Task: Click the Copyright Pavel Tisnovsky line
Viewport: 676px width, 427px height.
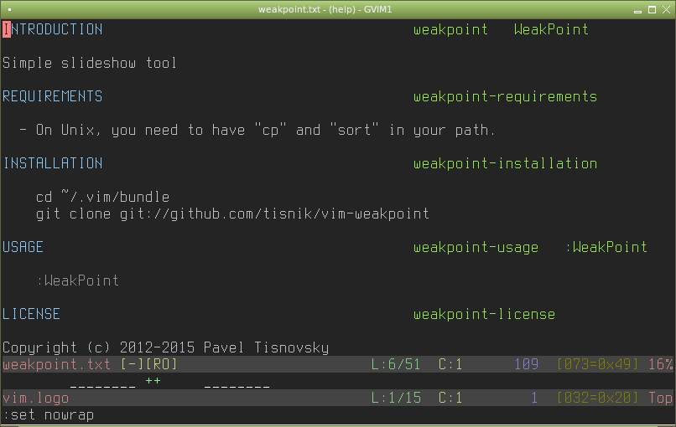Action: (x=165, y=347)
